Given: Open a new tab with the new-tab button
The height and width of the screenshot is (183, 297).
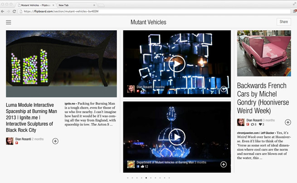Looking at the screenshot, I should pos(101,5).
